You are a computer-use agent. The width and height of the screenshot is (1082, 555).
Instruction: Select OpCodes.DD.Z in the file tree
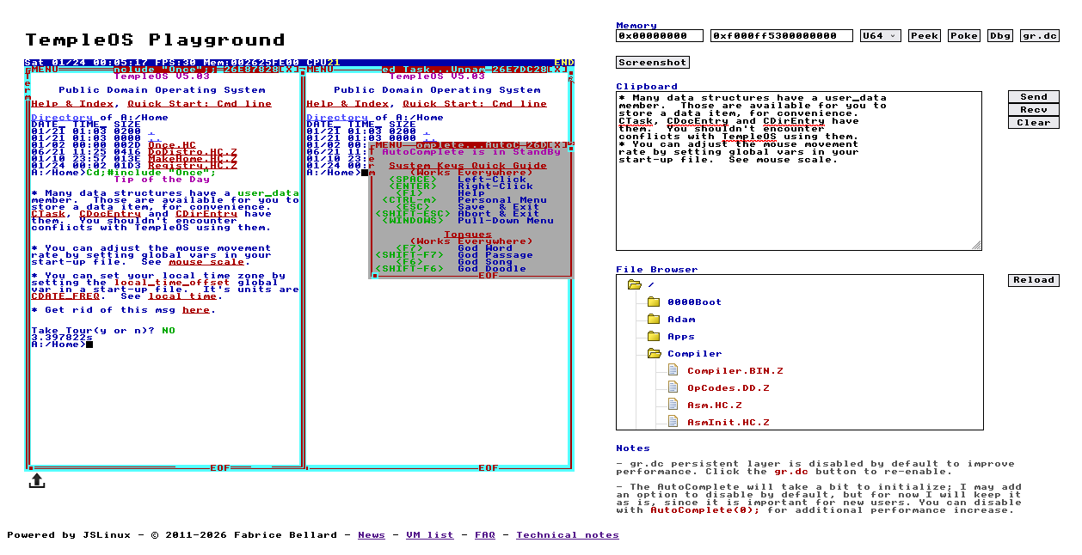(729, 388)
